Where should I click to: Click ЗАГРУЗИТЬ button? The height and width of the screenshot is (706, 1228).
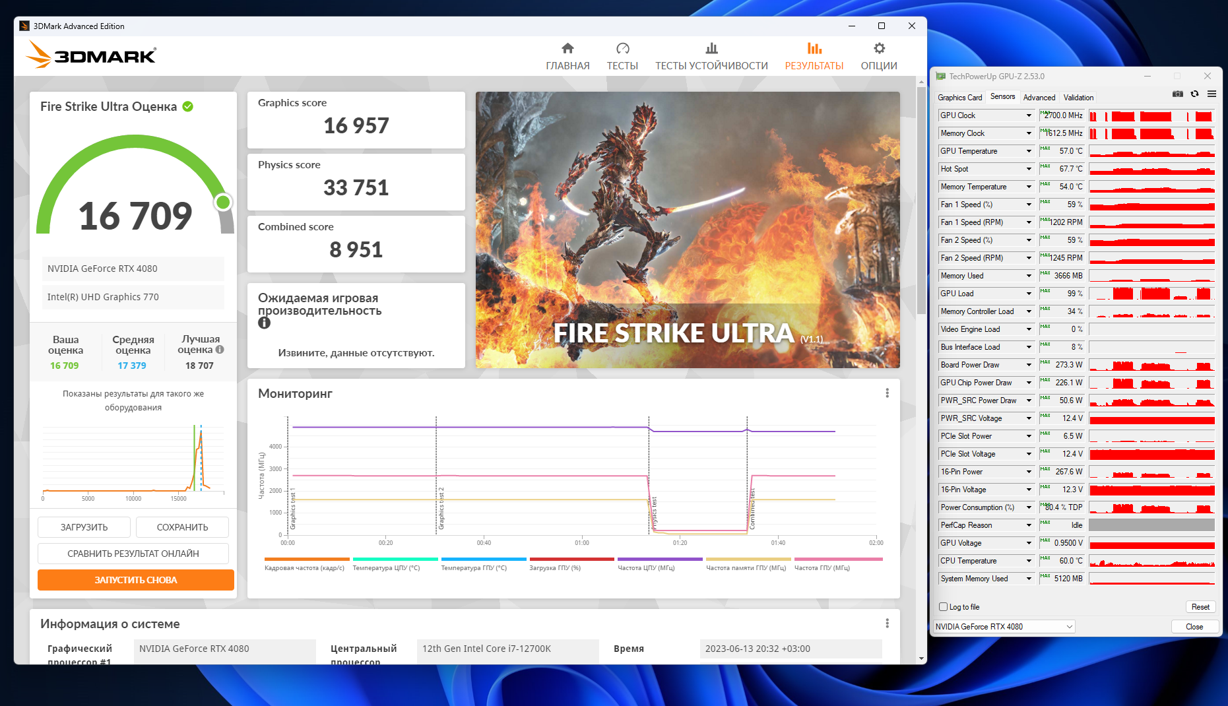click(84, 527)
